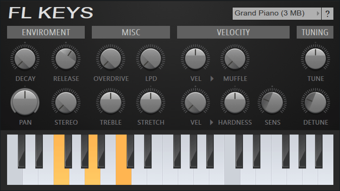Click the FL KEYS title logo
The height and width of the screenshot is (191, 340).
[51, 13]
